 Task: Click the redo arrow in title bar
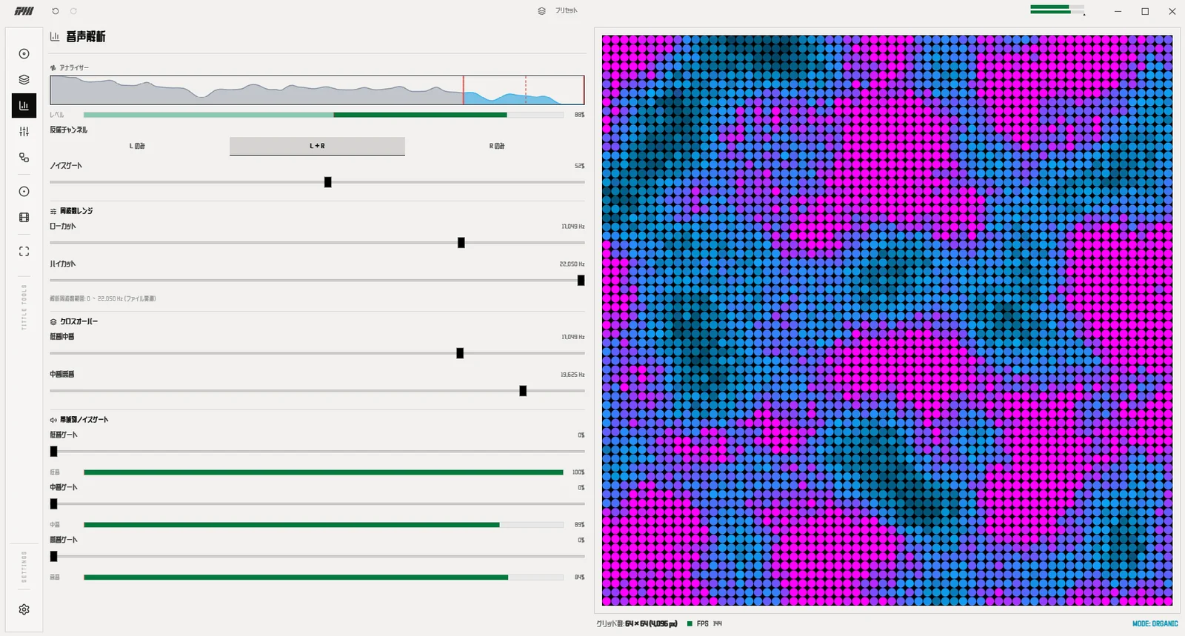click(x=73, y=11)
